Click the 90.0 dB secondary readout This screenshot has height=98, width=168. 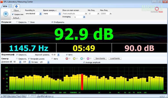(139, 48)
